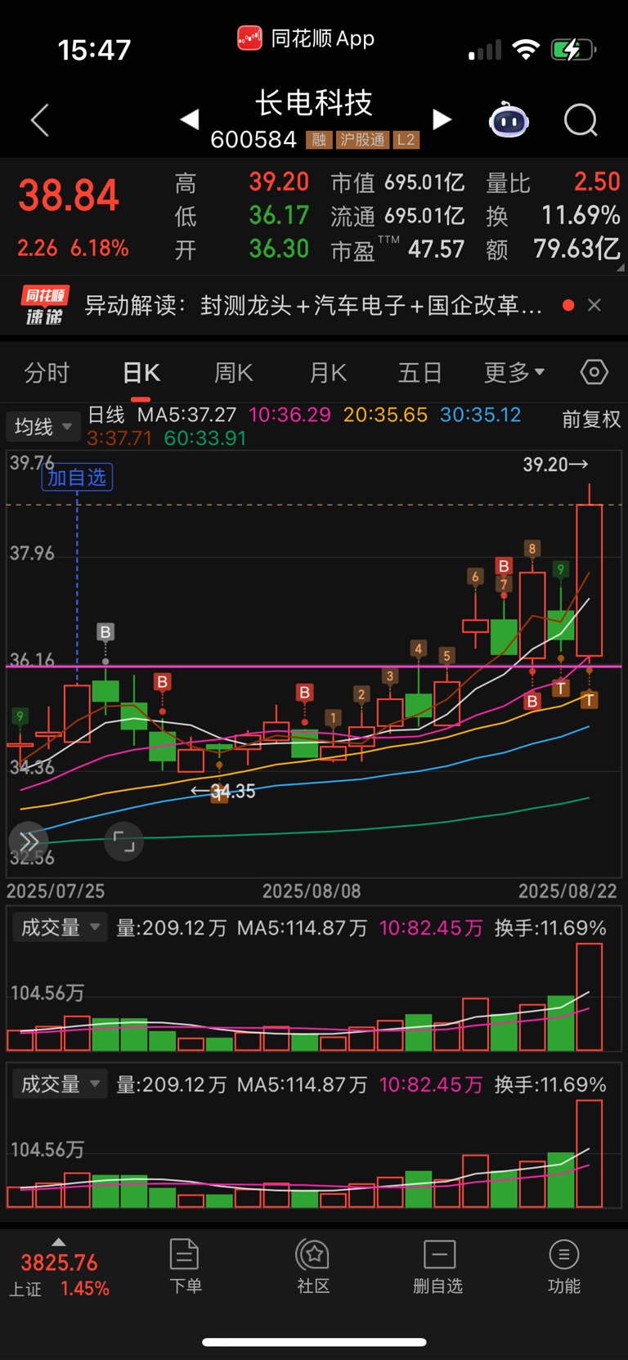Dismiss the 异动解读 news banner
The width and height of the screenshot is (628, 1360).
coord(594,305)
